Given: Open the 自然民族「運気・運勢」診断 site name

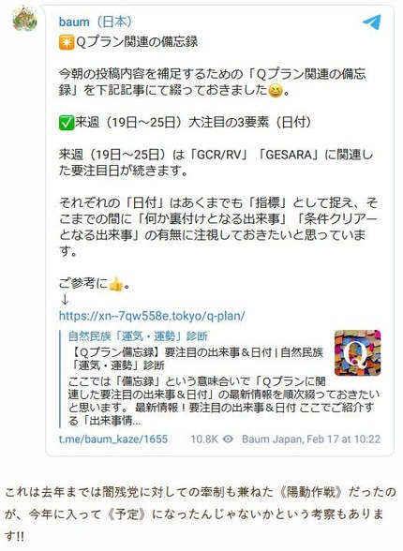Looking at the screenshot, I should point(138,335).
